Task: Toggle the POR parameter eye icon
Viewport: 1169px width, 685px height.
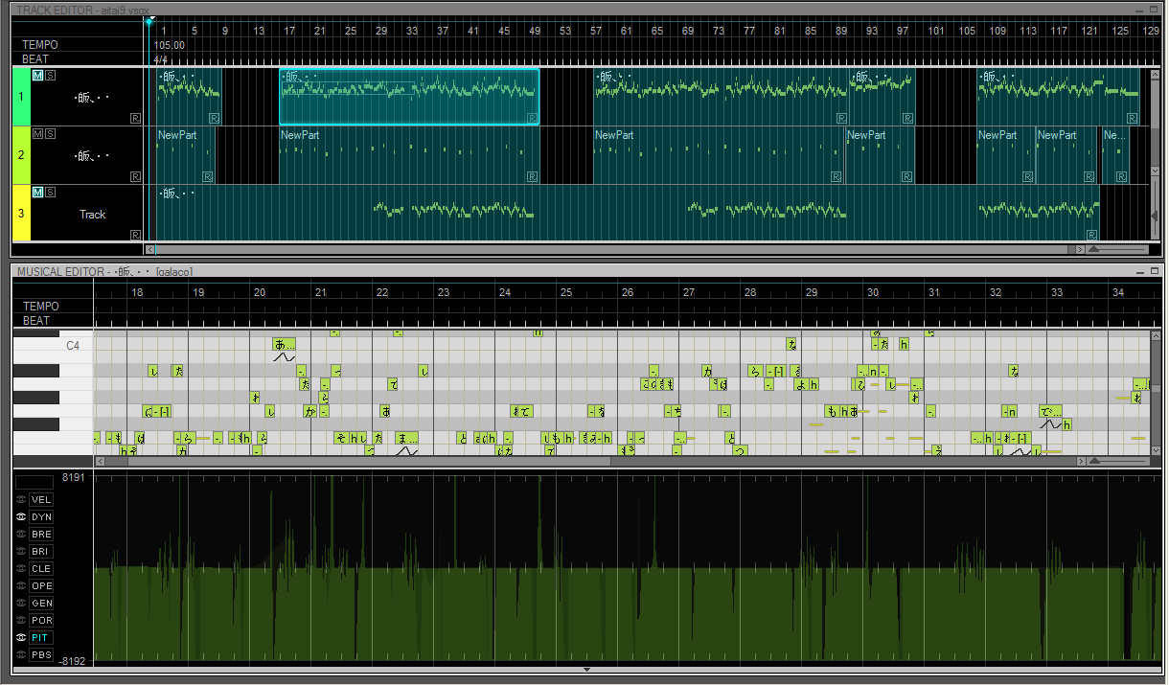Action: point(21,620)
